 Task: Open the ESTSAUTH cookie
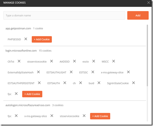coord(54,83)
